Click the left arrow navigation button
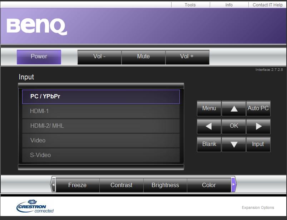This screenshot has width=287, height=220. pos(209,126)
